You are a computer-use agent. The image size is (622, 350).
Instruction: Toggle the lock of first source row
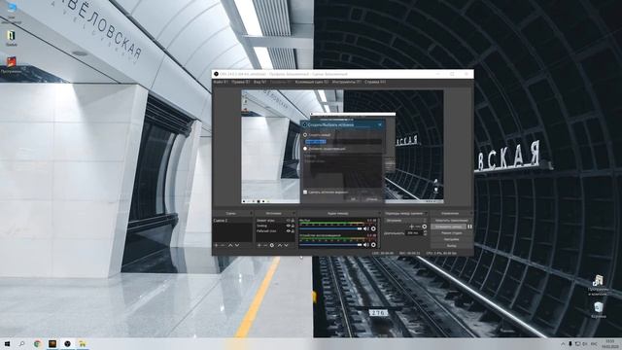[x=294, y=221]
